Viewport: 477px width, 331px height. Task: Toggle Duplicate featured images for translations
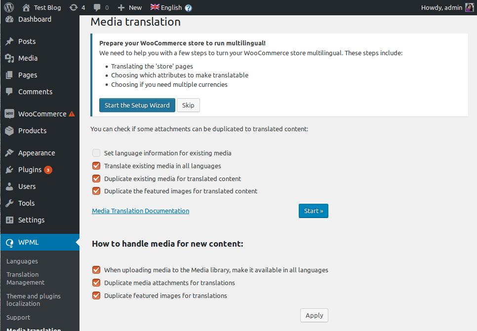pyautogui.click(x=96, y=295)
